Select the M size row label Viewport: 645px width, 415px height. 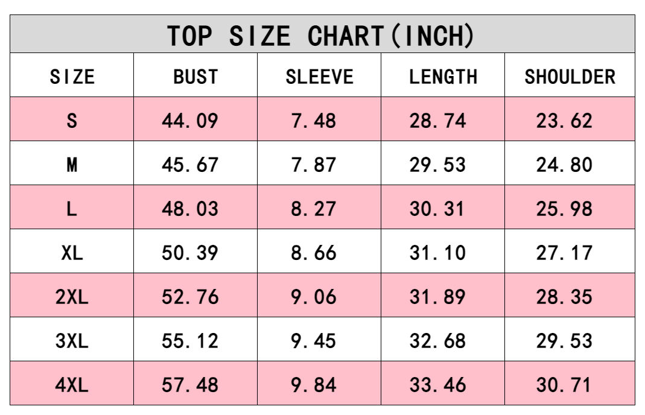click(x=72, y=165)
